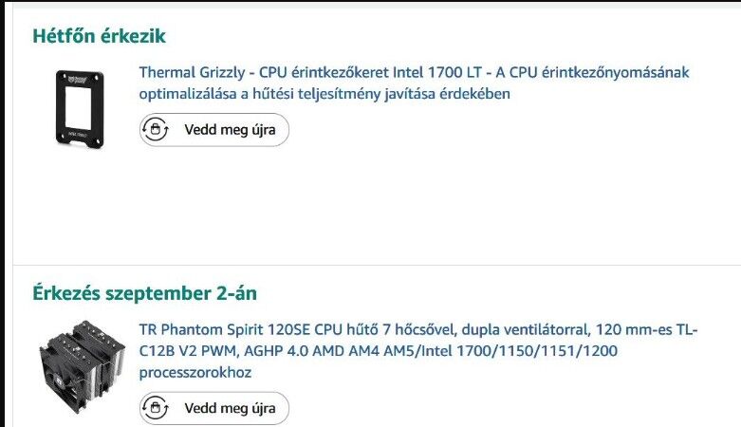This screenshot has height=427, width=741.
Task: Click the "Intel 1700 LT" text in first title
Action: [437, 72]
